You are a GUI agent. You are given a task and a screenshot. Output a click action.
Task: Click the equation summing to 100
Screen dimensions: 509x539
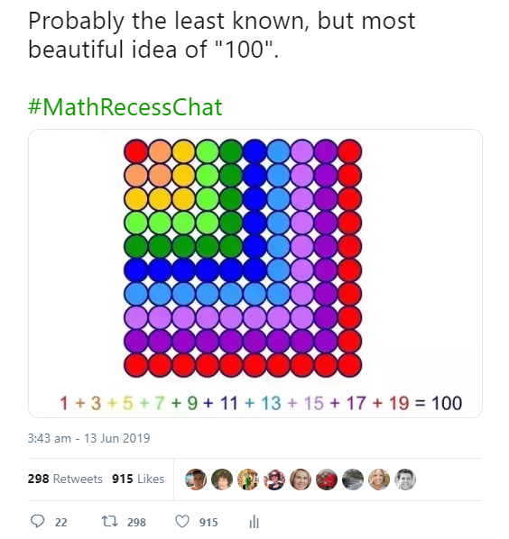pyautogui.click(x=261, y=403)
